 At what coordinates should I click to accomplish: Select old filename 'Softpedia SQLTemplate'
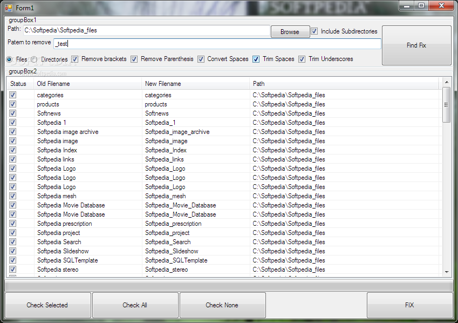pyautogui.click(x=67, y=260)
